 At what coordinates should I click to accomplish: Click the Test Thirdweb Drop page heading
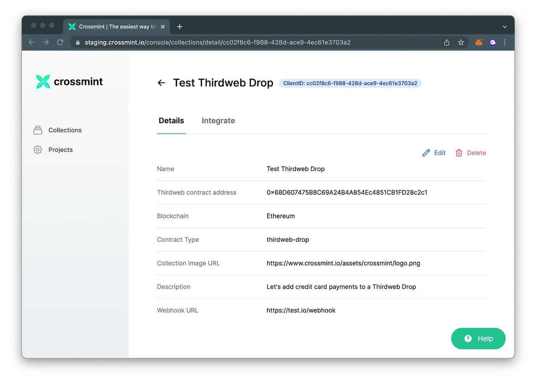(223, 83)
